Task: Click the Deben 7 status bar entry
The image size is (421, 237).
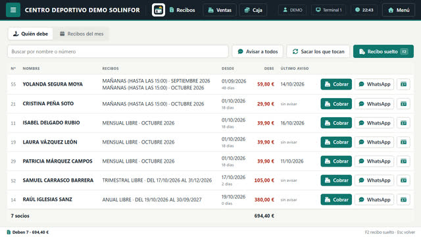Action: pos(28,232)
